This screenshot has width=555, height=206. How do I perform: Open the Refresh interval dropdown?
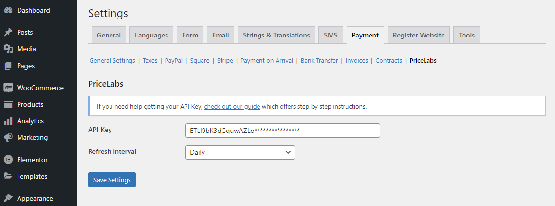(x=240, y=152)
